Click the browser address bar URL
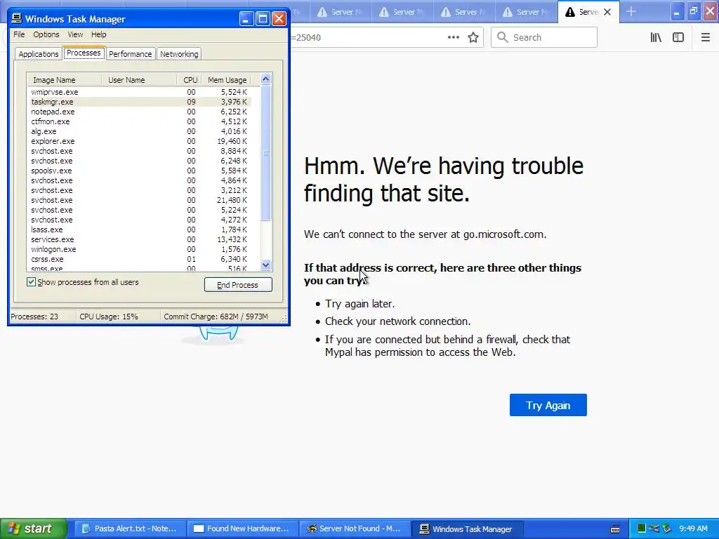This screenshot has height=539, width=719. click(367, 38)
